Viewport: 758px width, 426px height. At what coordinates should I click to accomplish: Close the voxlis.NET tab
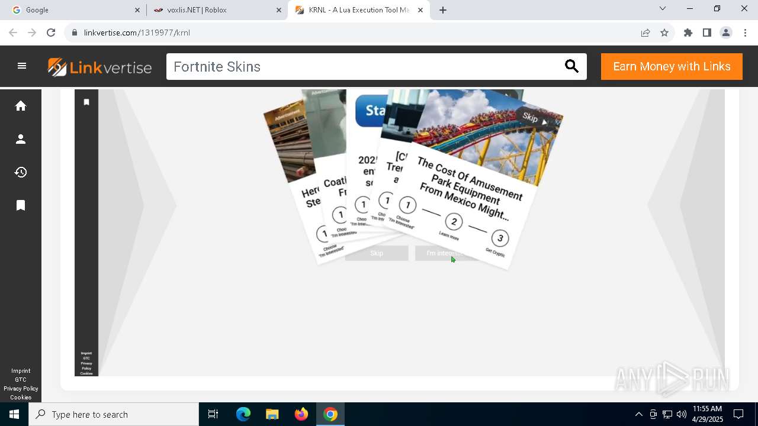tap(279, 10)
